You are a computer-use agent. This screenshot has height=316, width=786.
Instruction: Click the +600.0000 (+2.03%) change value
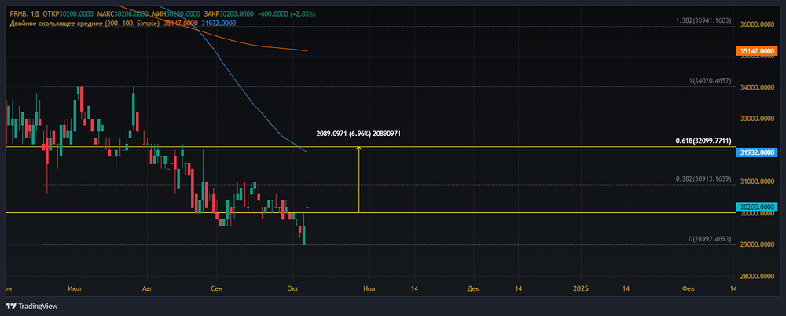287,15
